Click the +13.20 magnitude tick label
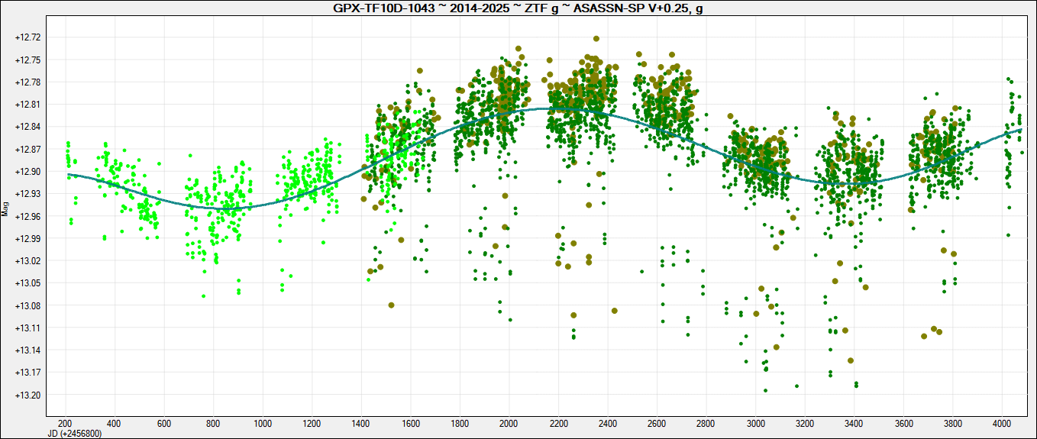The width and height of the screenshot is (1037, 439). pyautogui.click(x=28, y=395)
